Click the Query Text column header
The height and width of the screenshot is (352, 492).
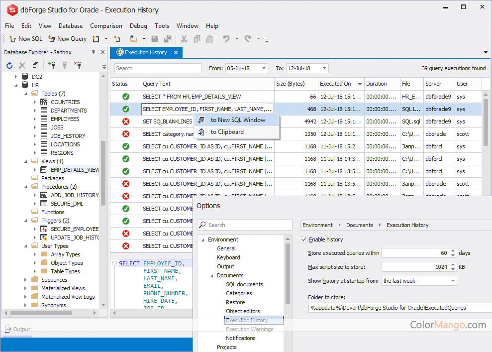coord(157,84)
